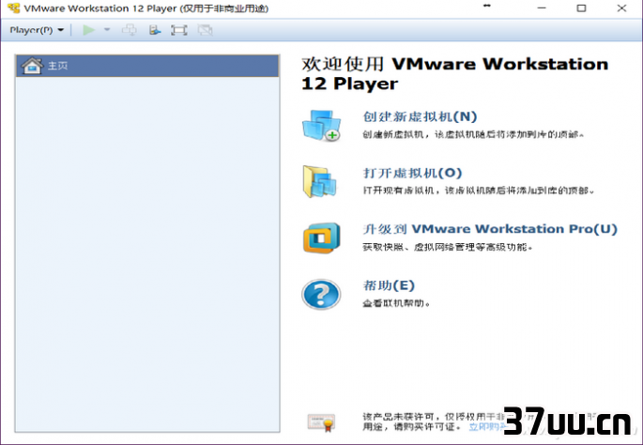
Task: Click the green power on play button
Action: 88,30
